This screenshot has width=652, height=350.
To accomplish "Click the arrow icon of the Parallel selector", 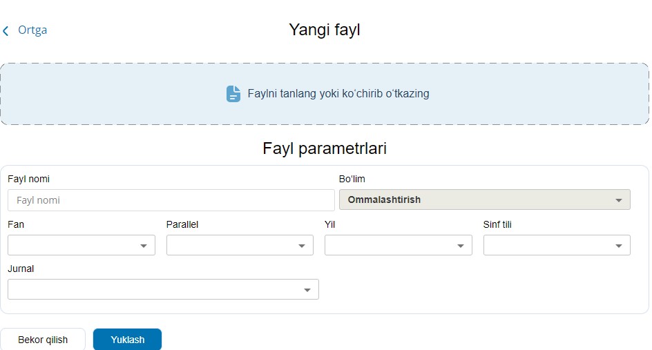I will tap(302, 246).
